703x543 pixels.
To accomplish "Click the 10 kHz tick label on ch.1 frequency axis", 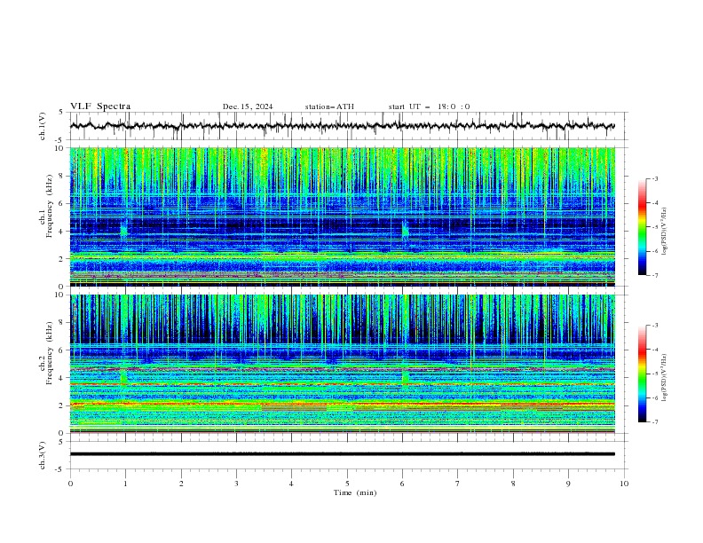I will (59, 148).
